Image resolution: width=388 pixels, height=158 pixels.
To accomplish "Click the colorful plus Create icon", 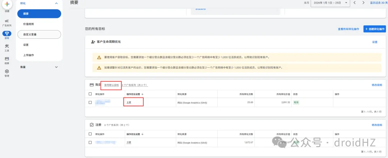I will point(7,4).
